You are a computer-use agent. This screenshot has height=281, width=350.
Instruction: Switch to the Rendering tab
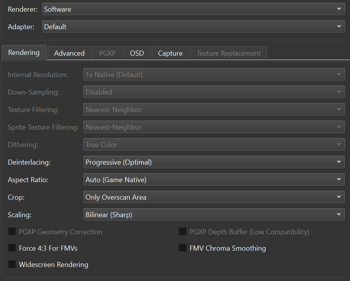24,53
